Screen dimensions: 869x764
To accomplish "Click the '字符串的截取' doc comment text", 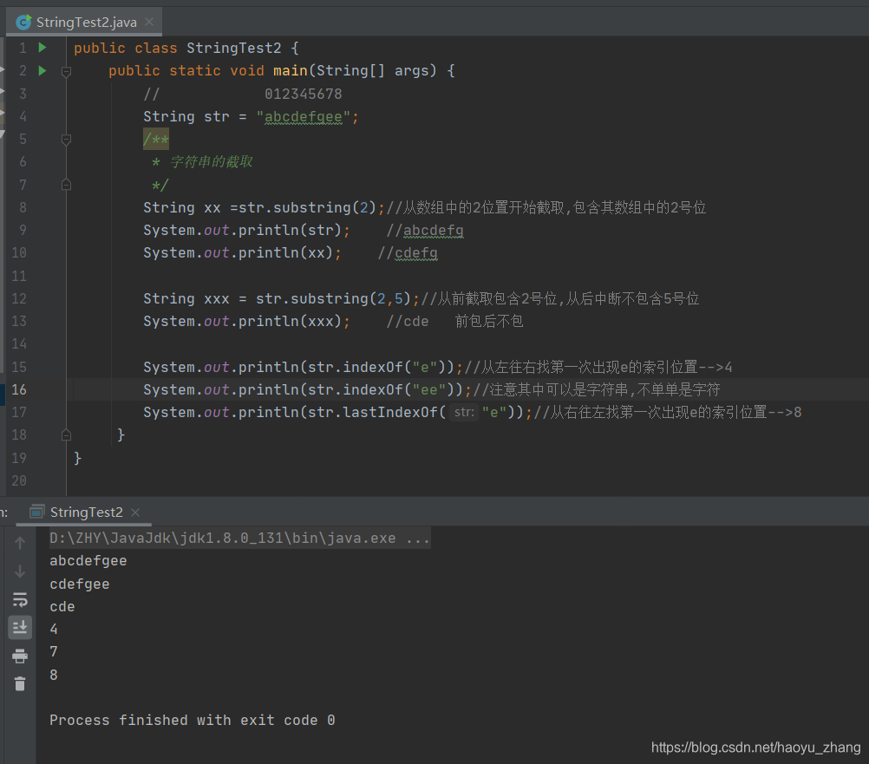I will [211, 162].
